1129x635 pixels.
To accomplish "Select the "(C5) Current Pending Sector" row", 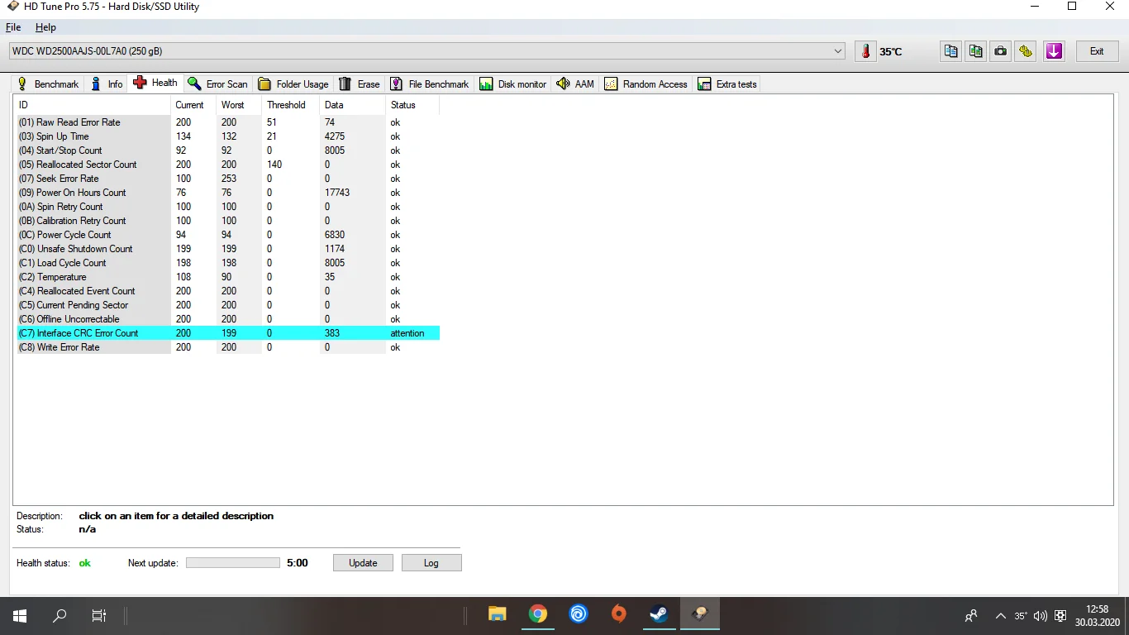I will pyautogui.click(x=228, y=305).
